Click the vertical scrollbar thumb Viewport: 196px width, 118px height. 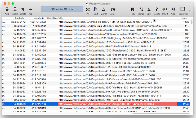point(191,22)
